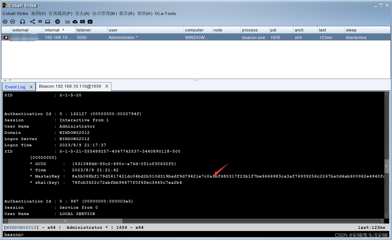Image resolution: width=392 pixels, height=240 pixels.
Task: View keystrokes via the keyboard icon
Action: pos(83,22)
